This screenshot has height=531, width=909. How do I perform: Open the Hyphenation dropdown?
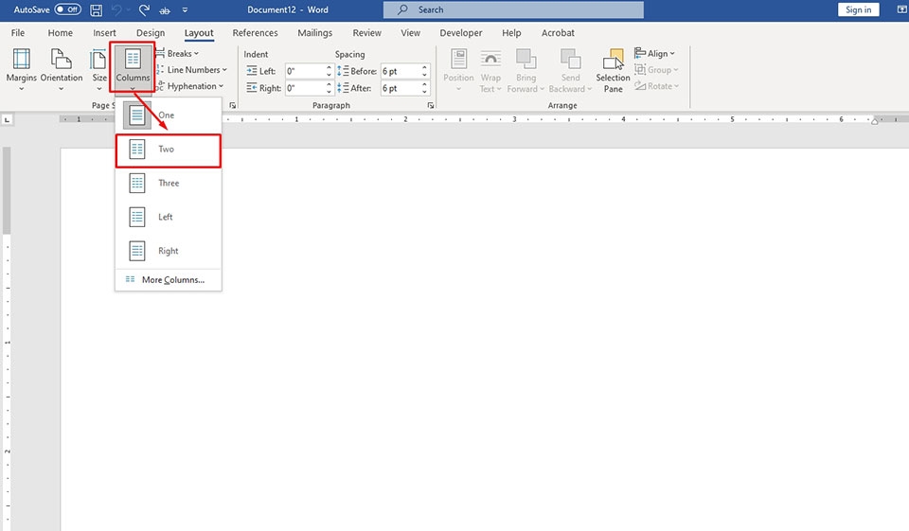pos(193,86)
